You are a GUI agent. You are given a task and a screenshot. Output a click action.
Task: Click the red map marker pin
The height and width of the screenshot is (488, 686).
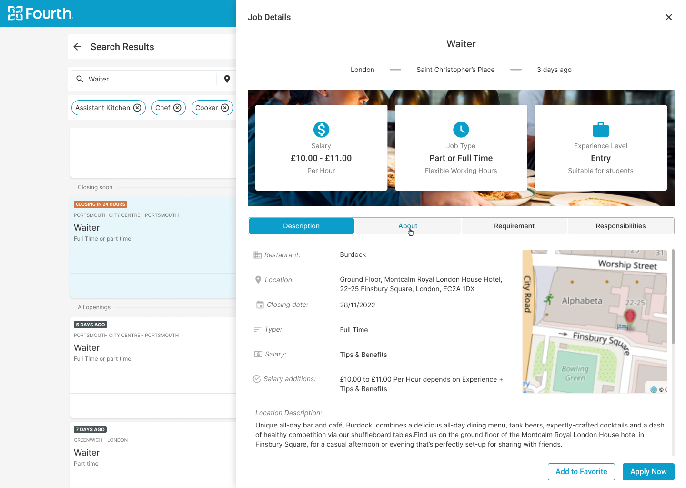630,316
